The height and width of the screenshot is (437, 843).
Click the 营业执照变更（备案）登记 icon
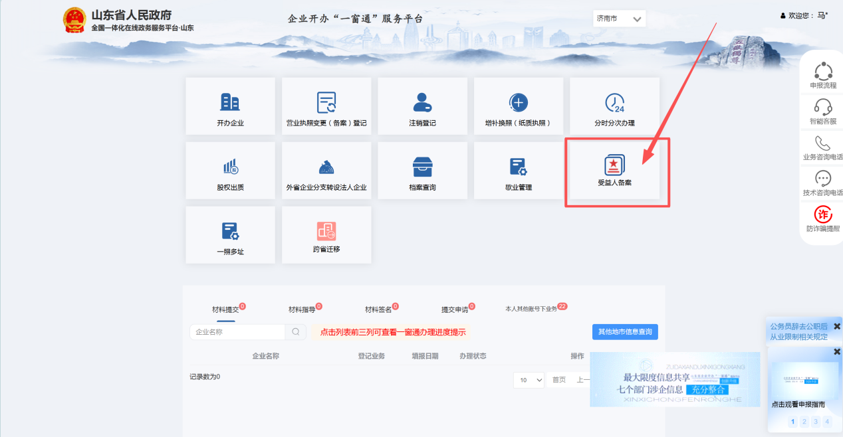pyautogui.click(x=326, y=103)
